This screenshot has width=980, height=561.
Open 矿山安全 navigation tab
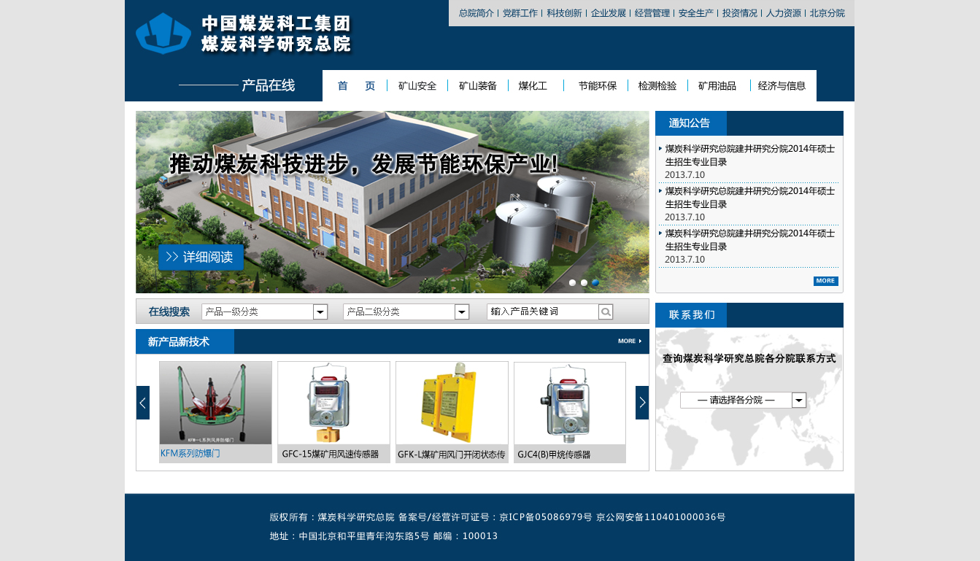pyautogui.click(x=417, y=85)
